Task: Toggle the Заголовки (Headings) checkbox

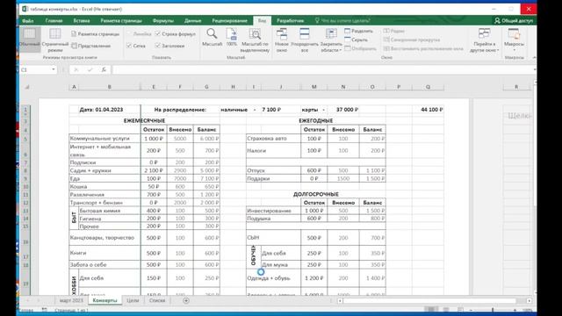Action: point(169,46)
